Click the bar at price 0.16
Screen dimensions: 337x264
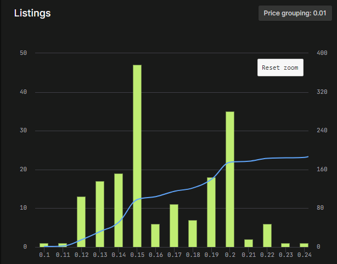point(155,235)
